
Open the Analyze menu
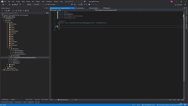(38, 1)
